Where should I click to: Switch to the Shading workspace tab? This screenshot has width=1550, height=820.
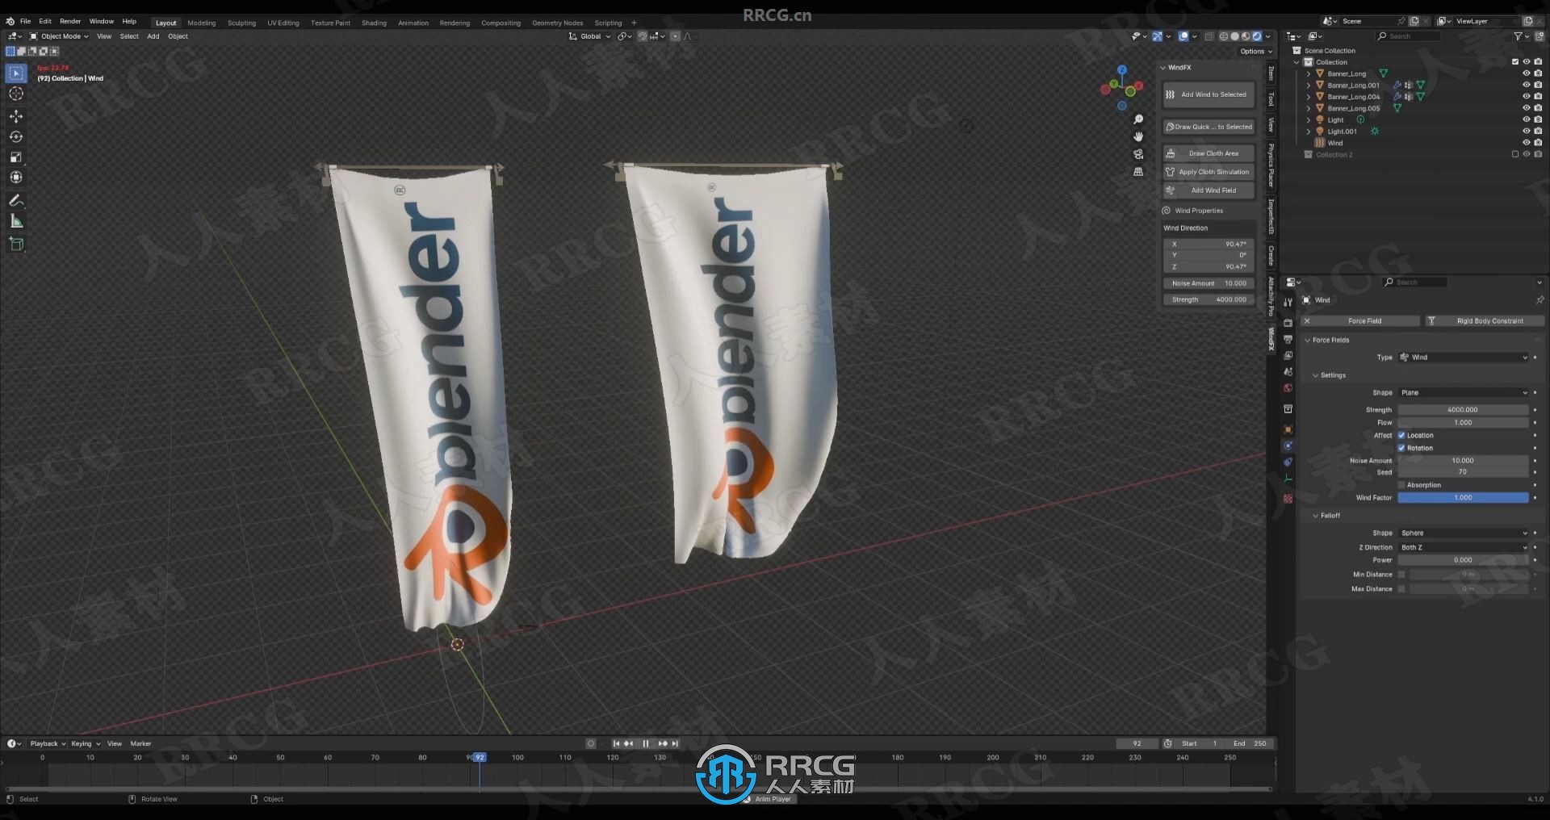coord(374,23)
